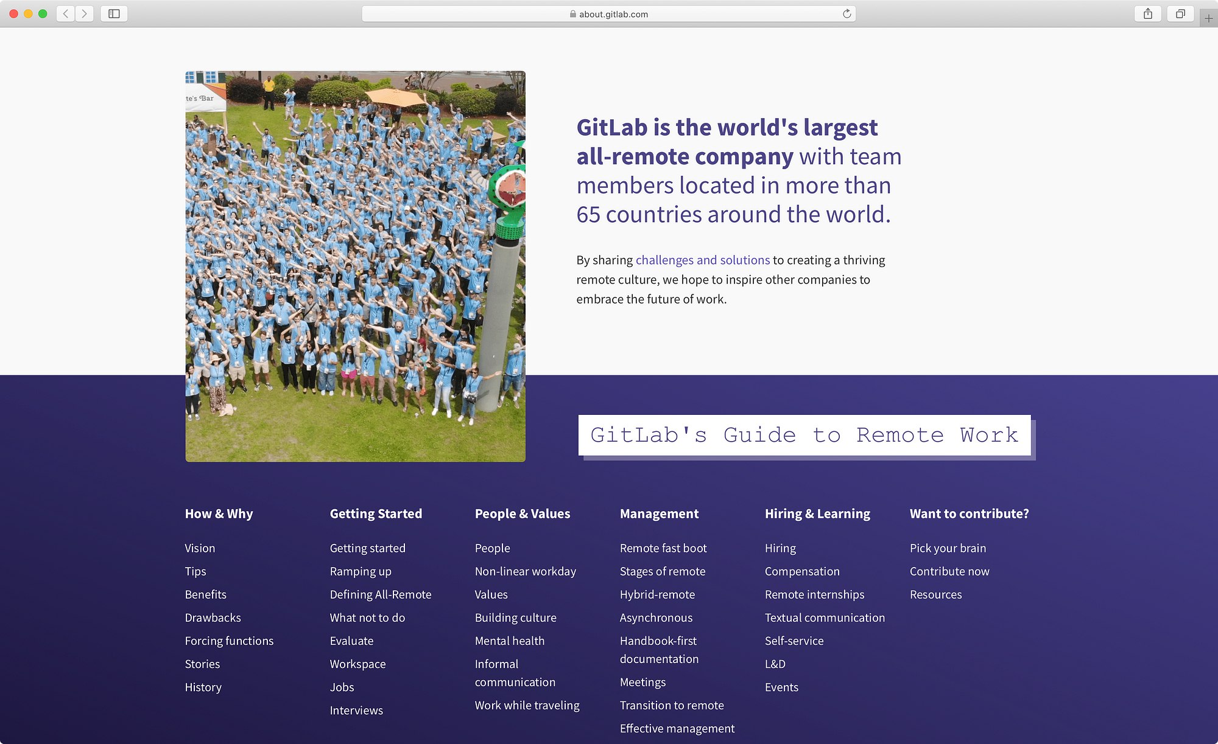
Task: Open the Vision link
Action: point(200,548)
